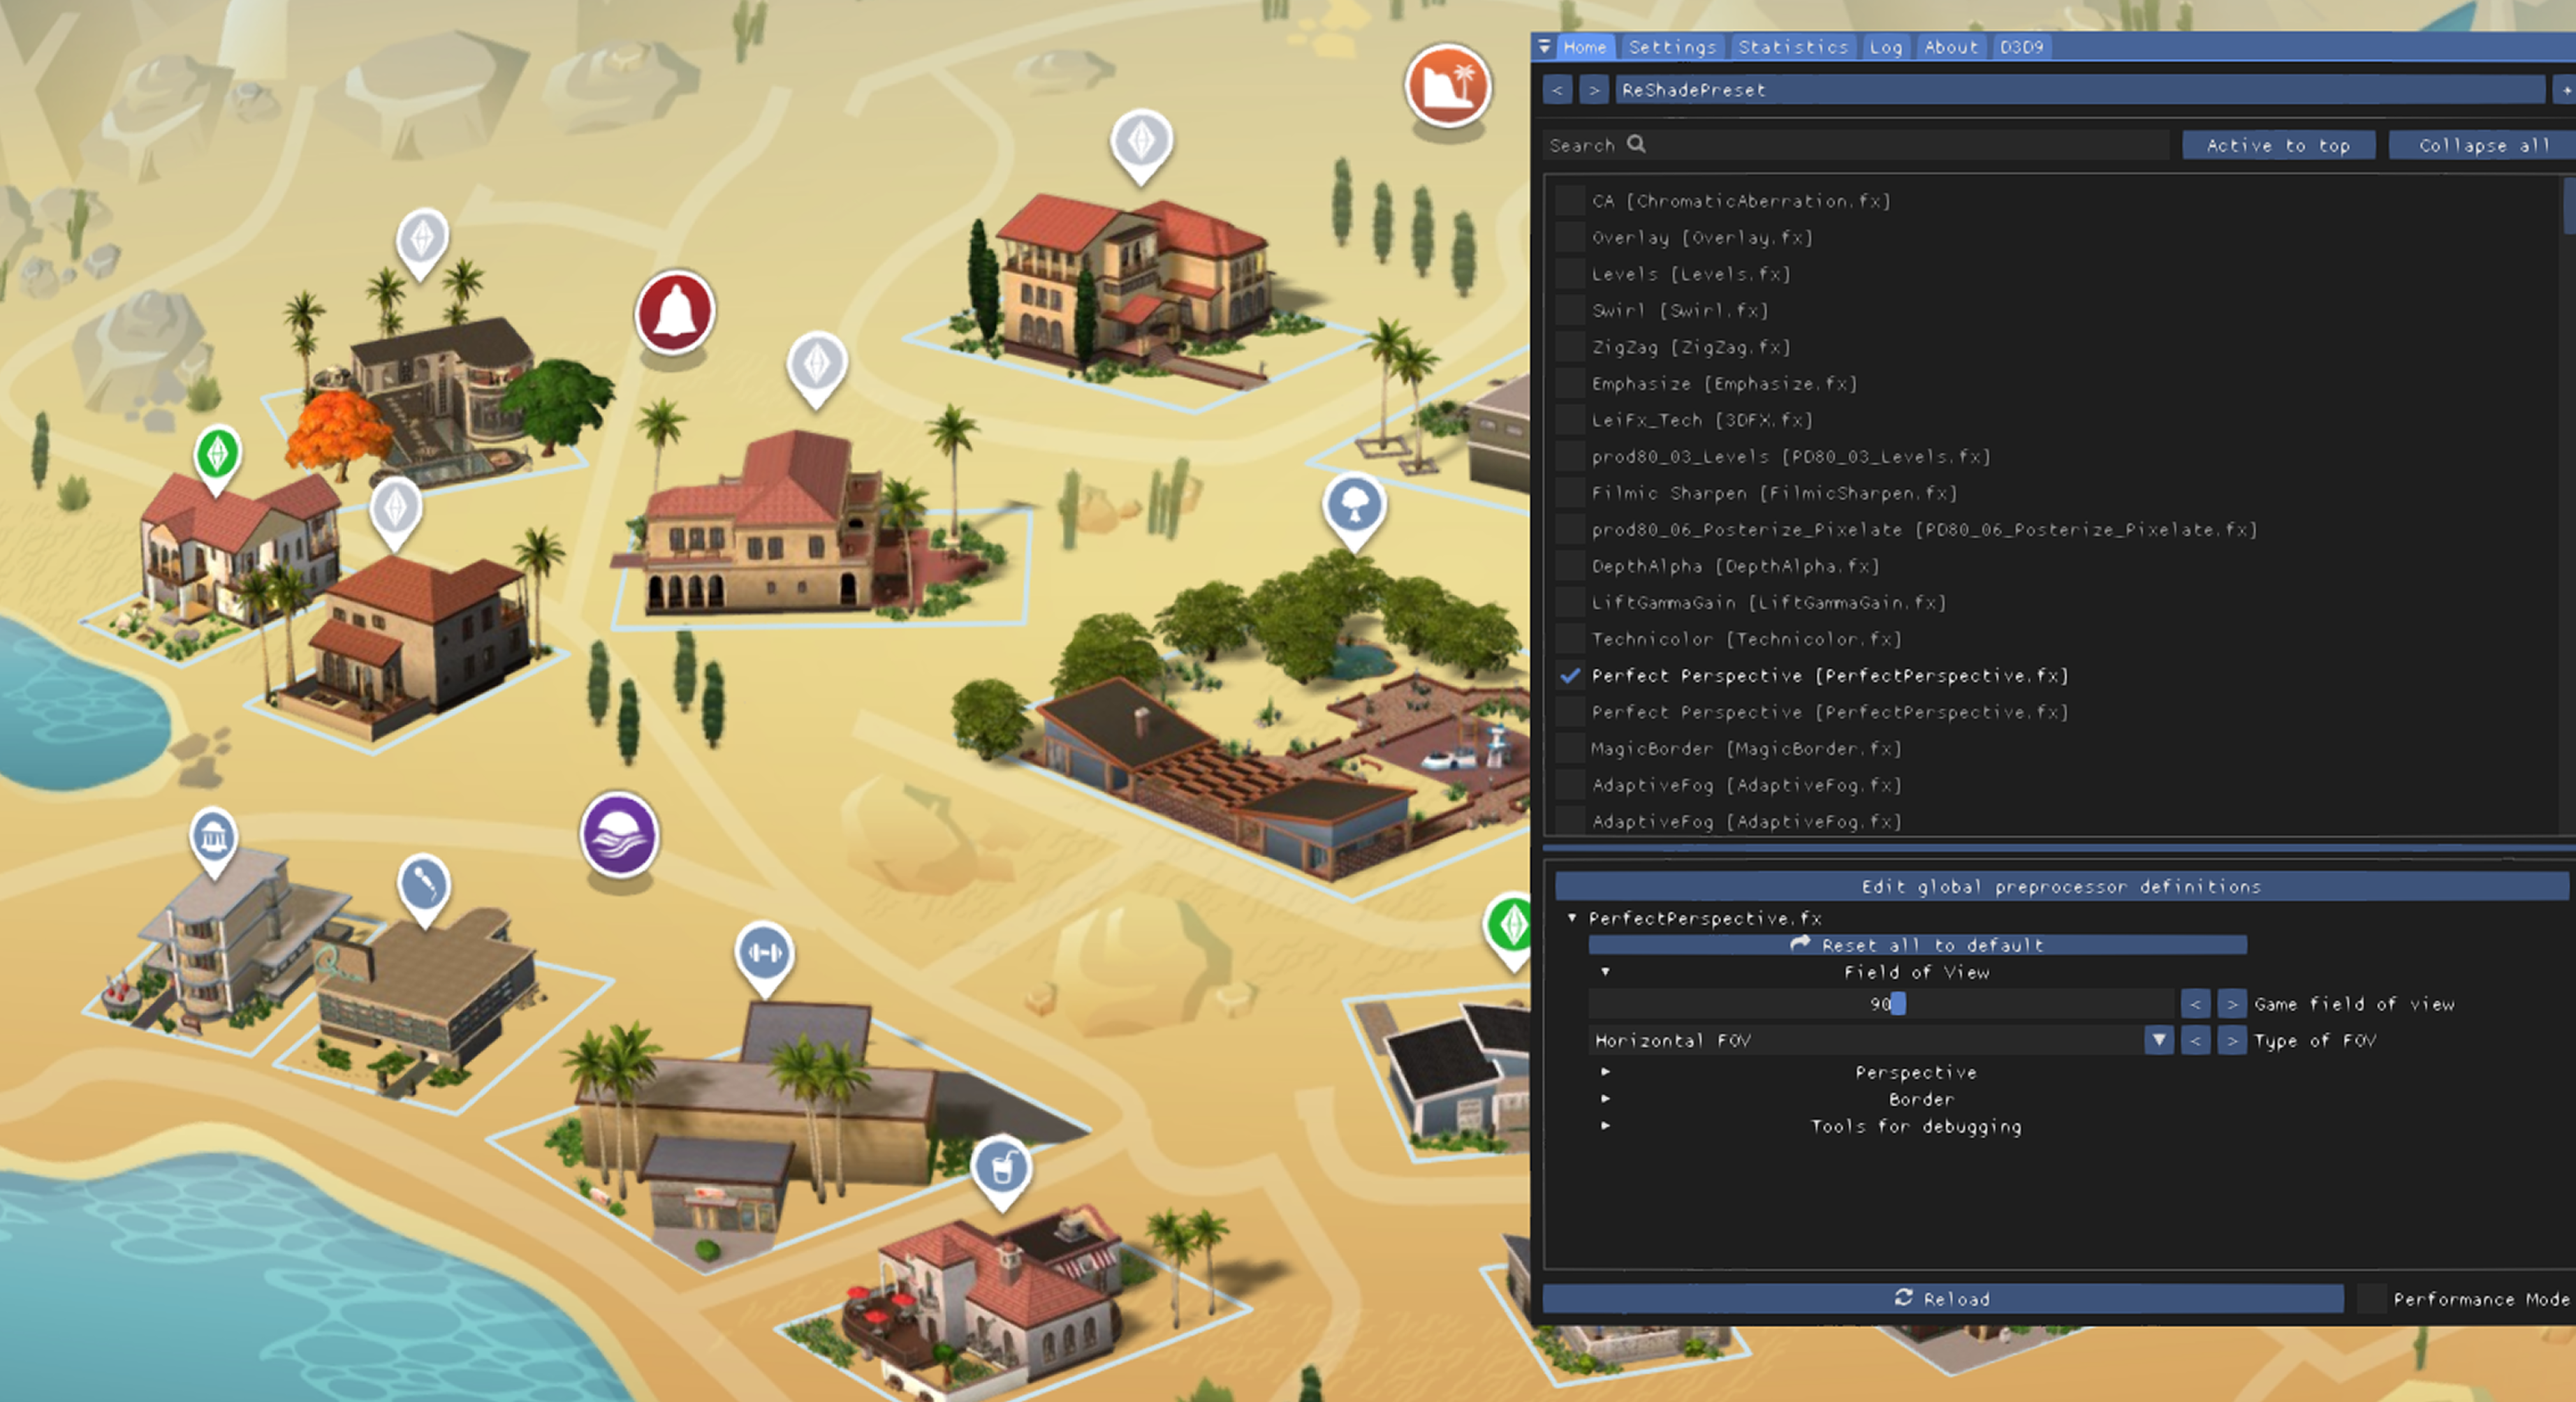This screenshot has height=1402, width=2576.
Task: Collapse the Field of View group
Action: [x=1605, y=971]
